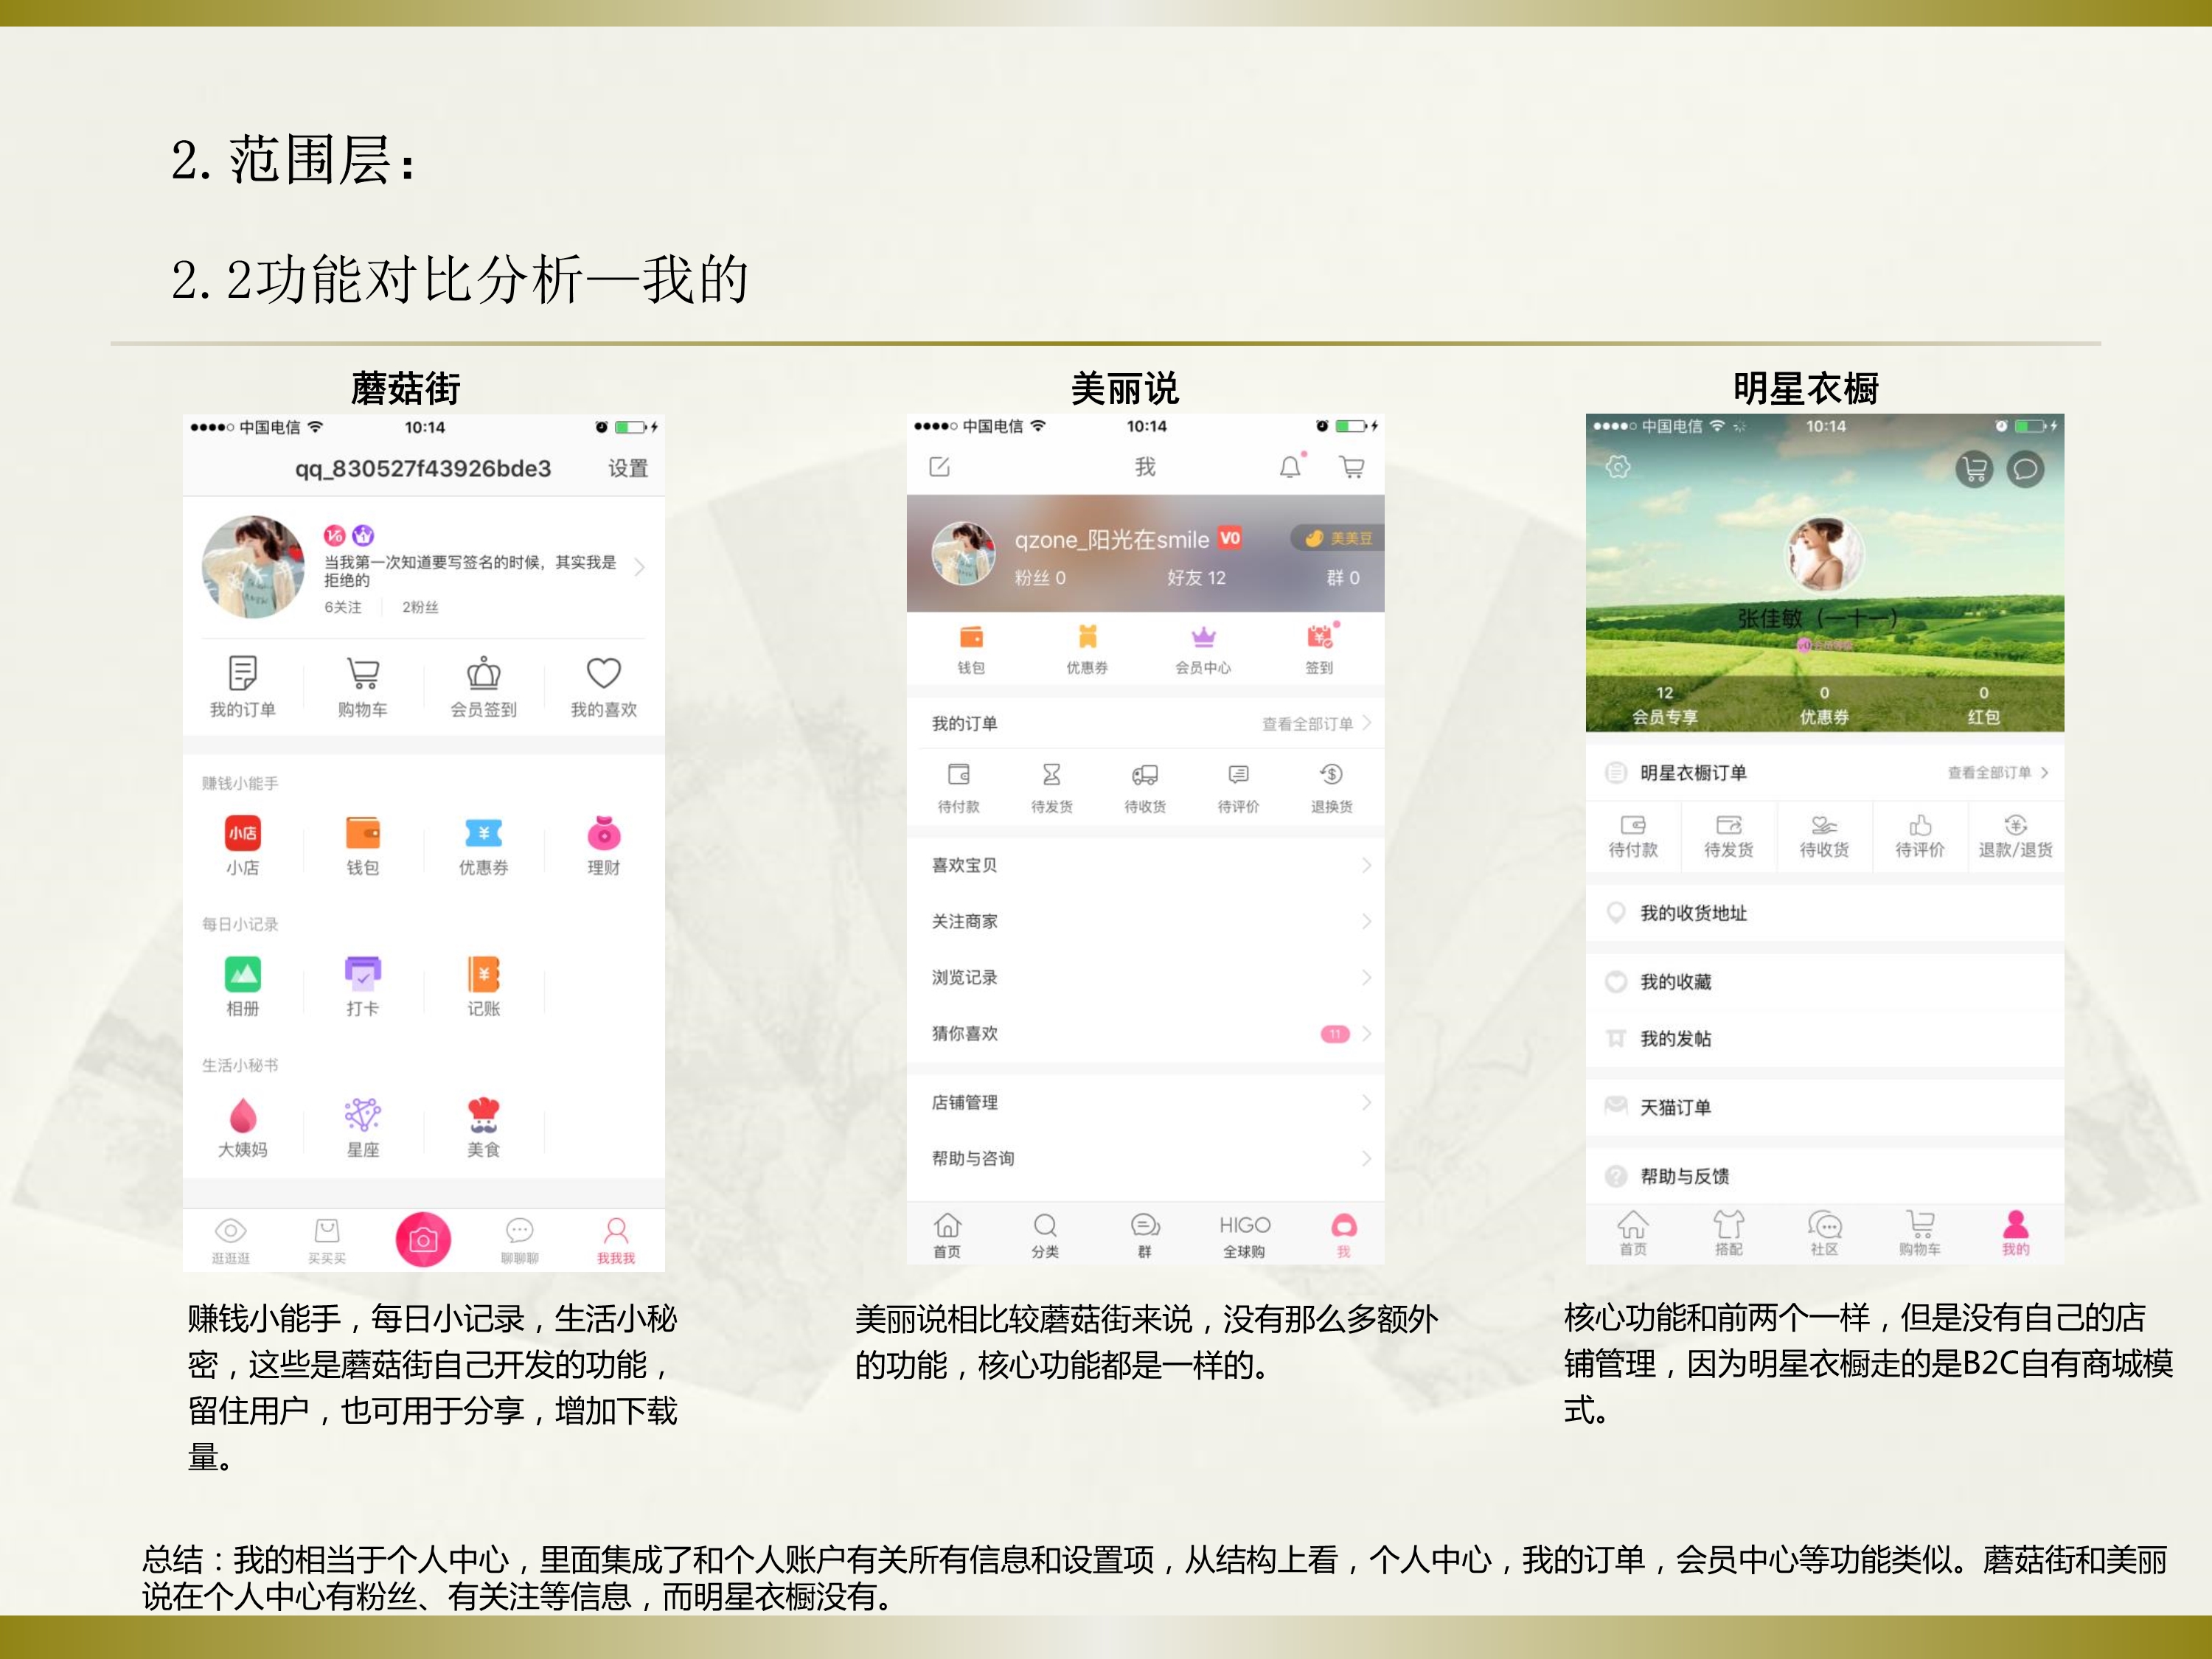
Task: Tap the 星座 constellation icon
Action: pos(362,1116)
